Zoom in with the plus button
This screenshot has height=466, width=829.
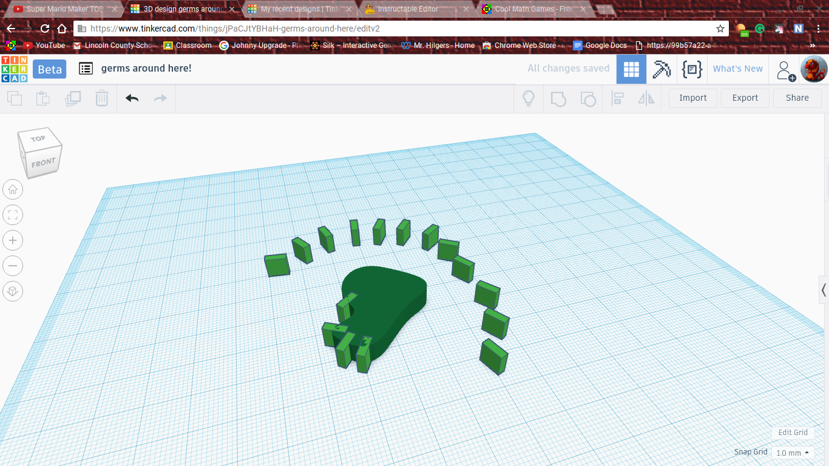point(13,240)
